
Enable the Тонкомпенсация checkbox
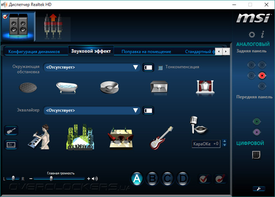(x=160, y=67)
